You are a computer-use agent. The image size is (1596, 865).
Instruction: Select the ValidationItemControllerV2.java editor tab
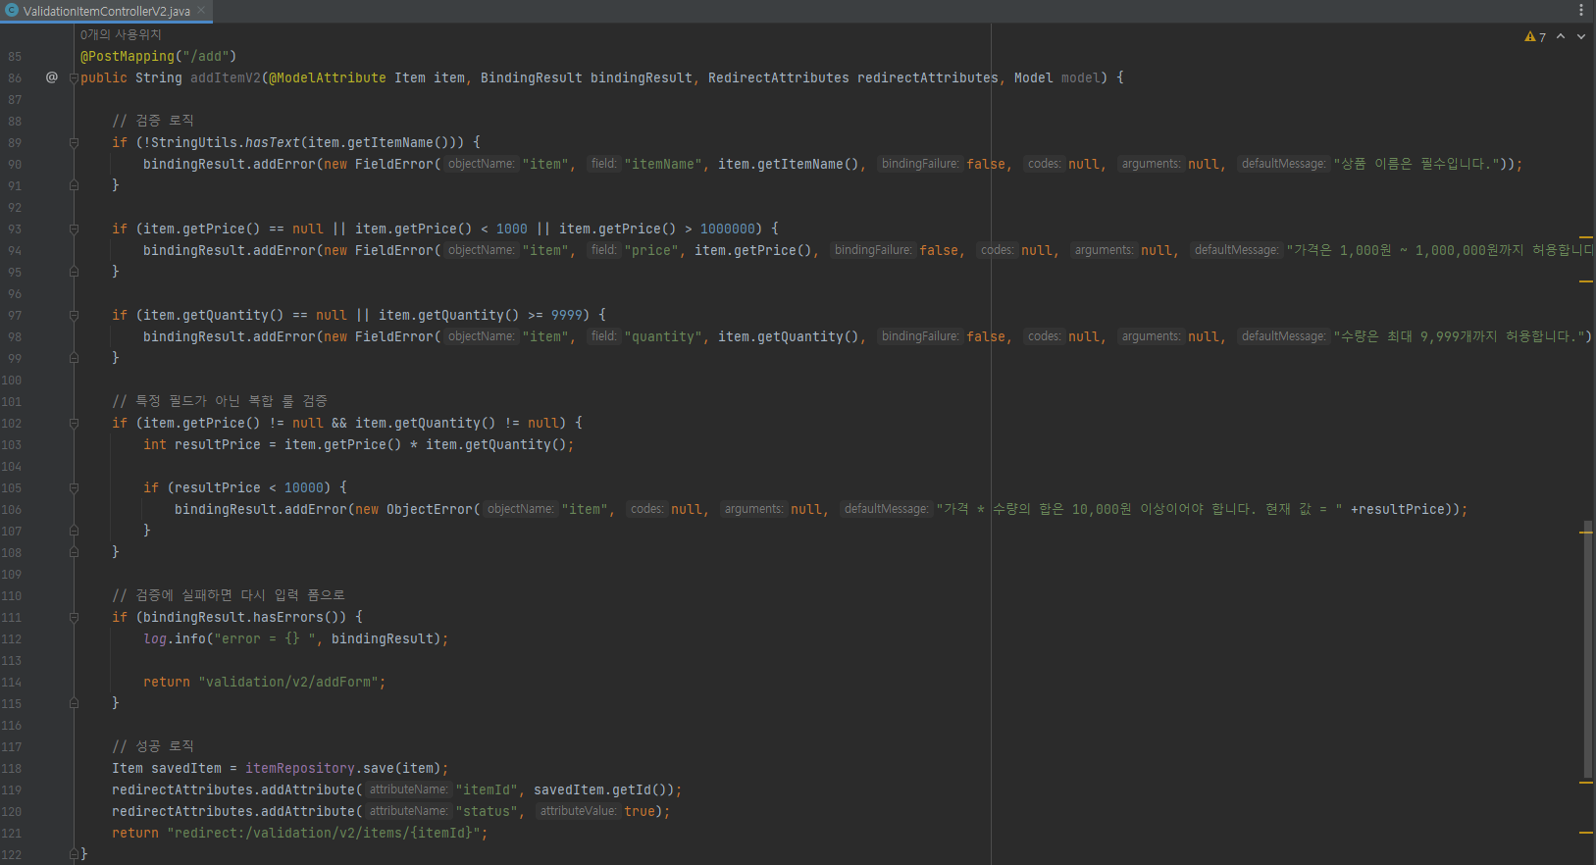click(106, 11)
